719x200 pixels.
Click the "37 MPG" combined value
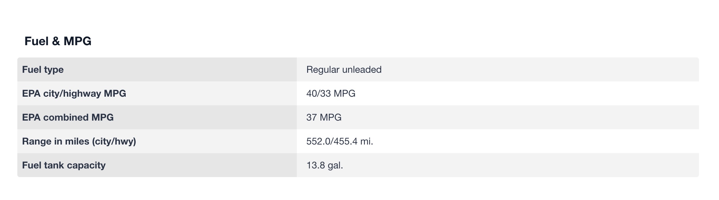pos(323,118)
